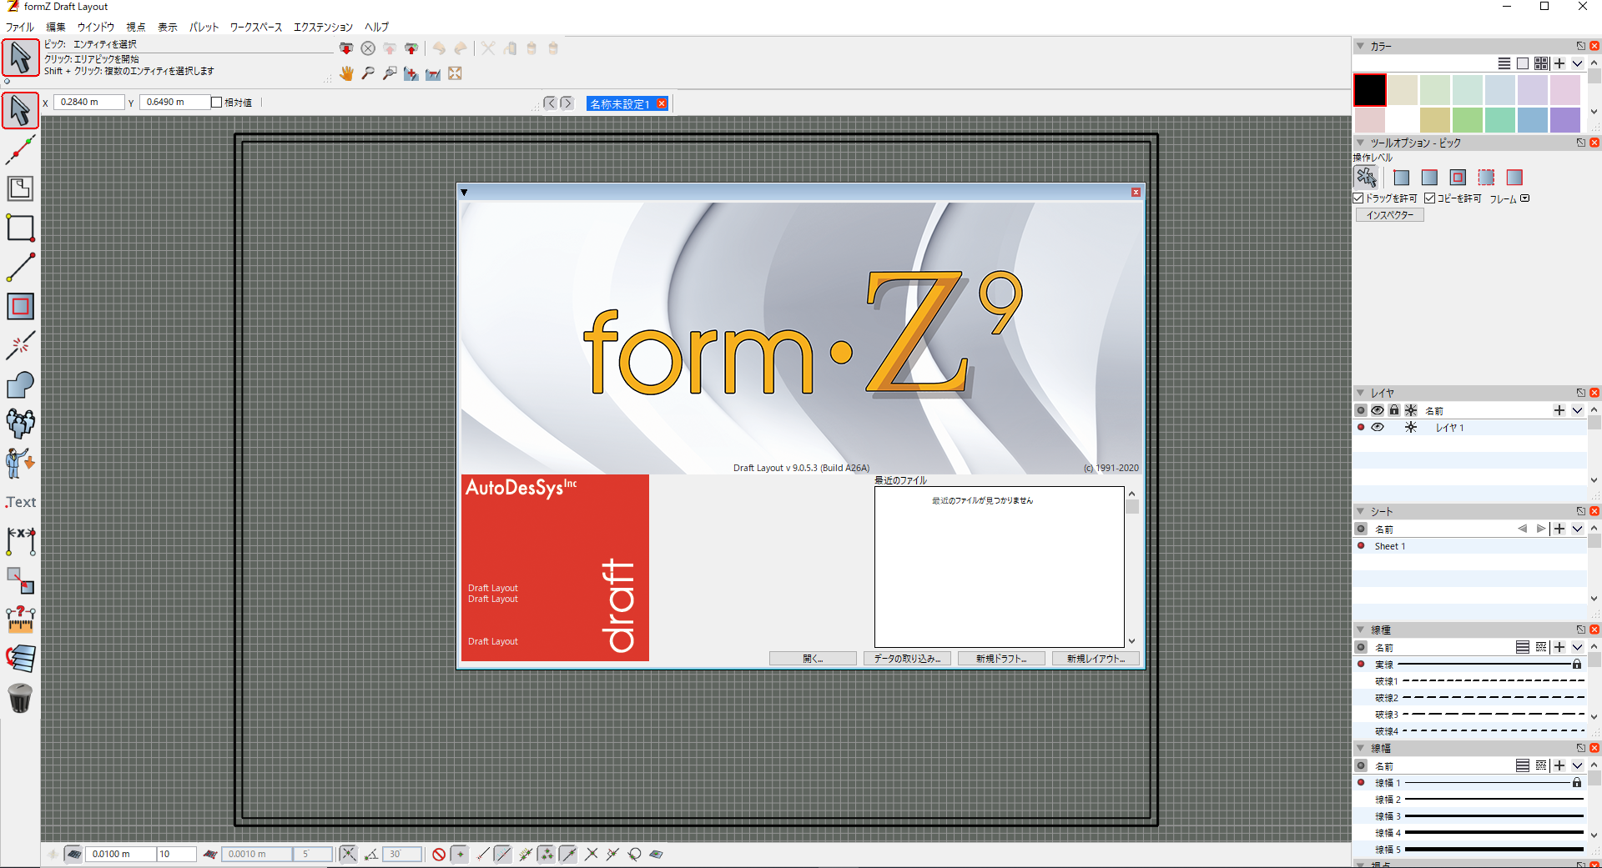Toggle active dot for 線幅 1
The width and height of the screenshot is (1602, 868).
click(x=1361, y=782)
